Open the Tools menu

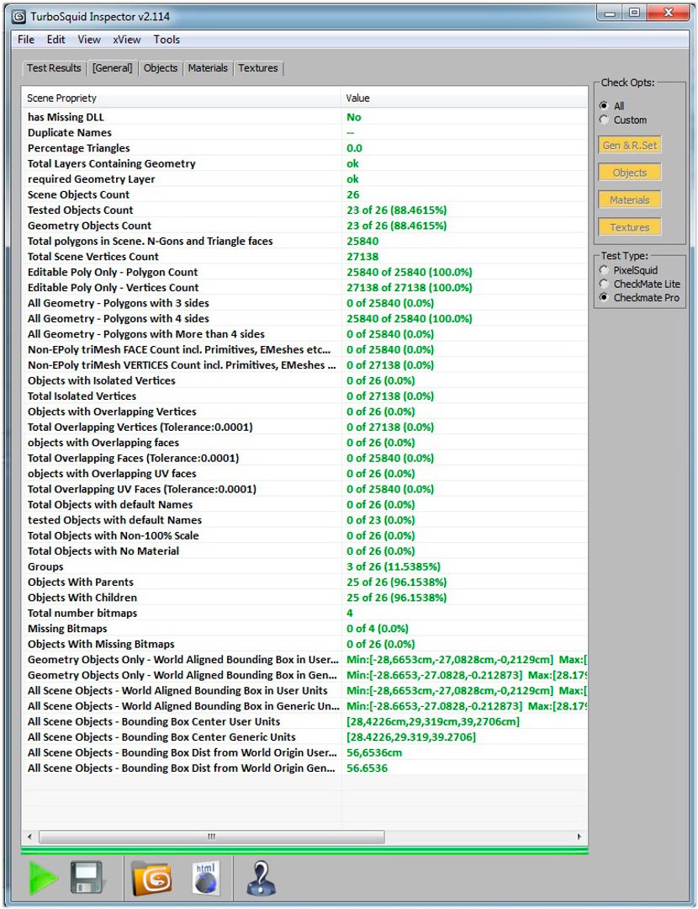coord(167,40)
